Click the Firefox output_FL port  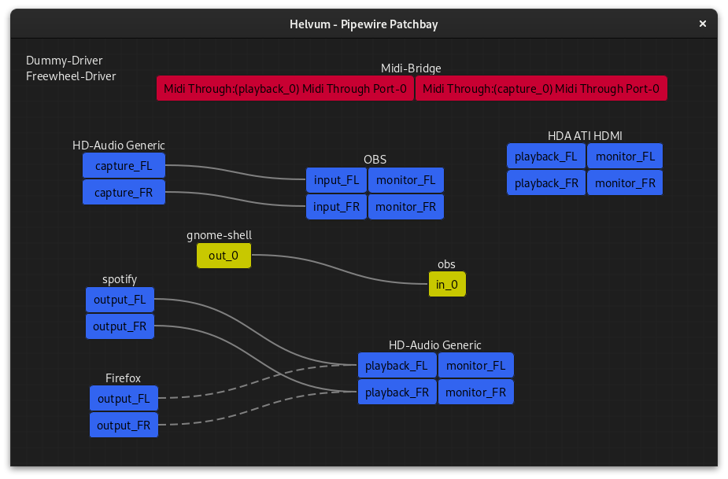click(x=124, y=399)
